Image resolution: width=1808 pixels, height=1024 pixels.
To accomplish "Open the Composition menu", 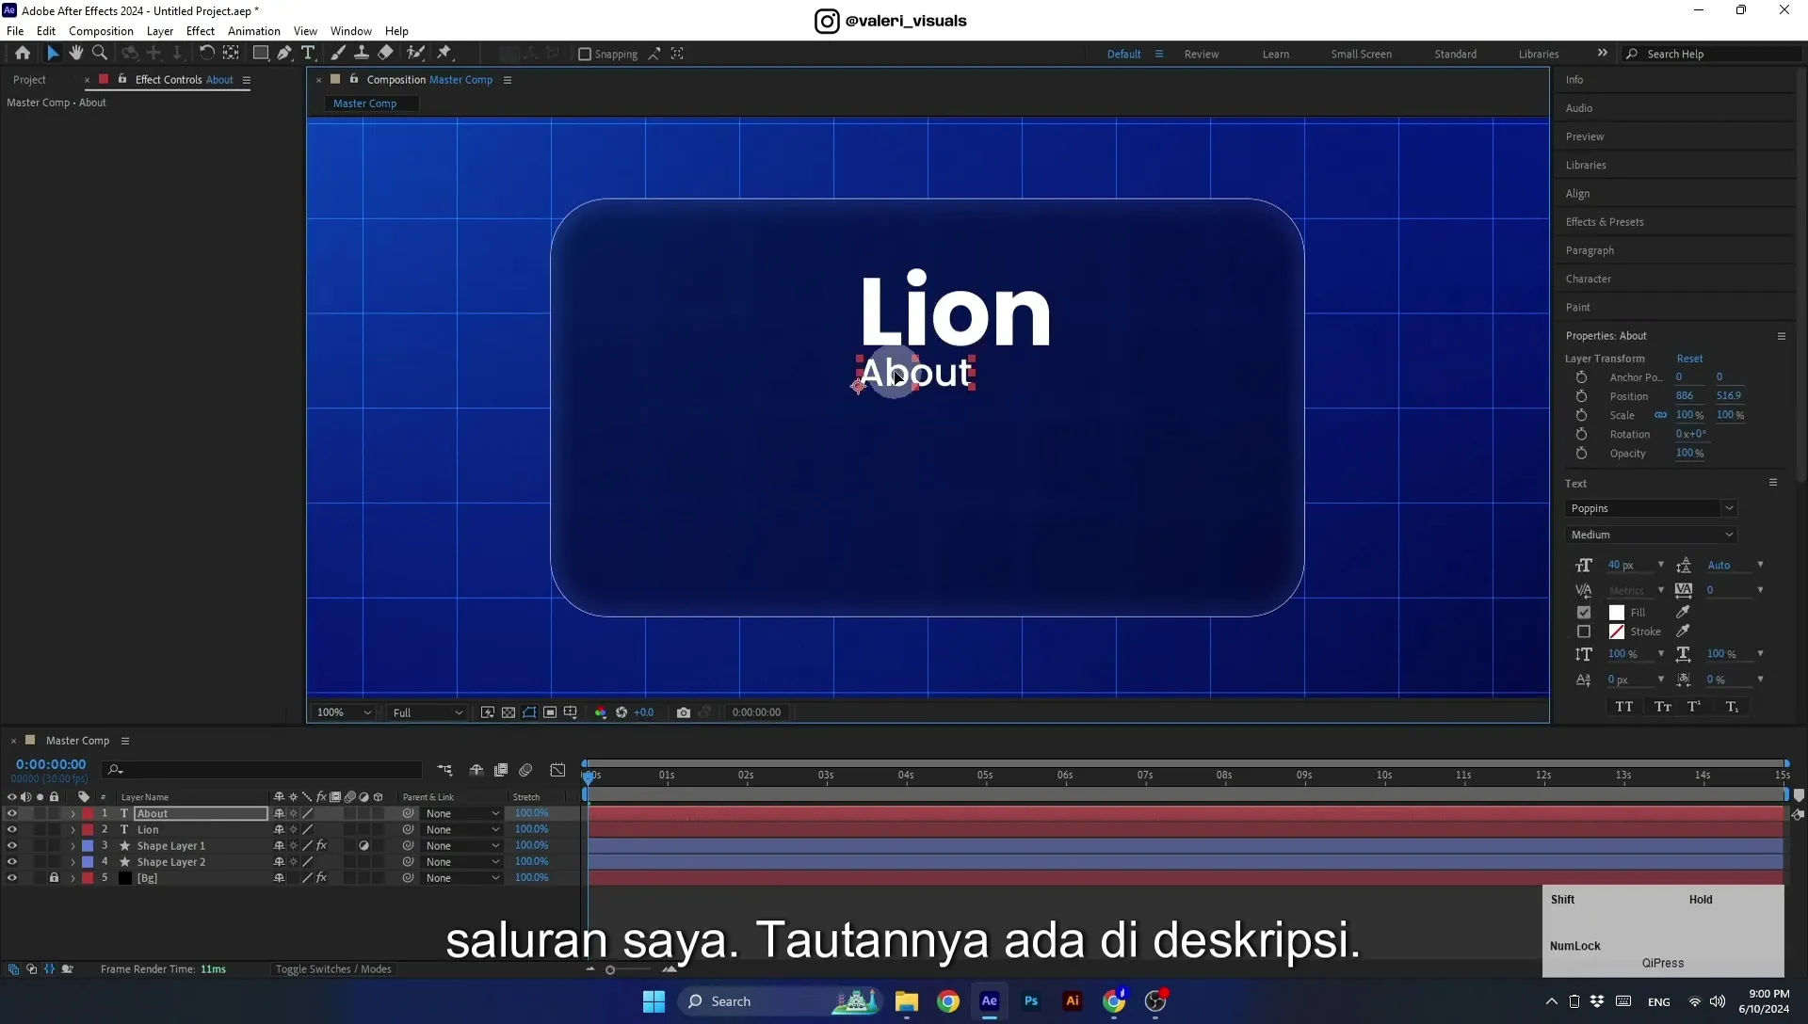I will 101,31.
